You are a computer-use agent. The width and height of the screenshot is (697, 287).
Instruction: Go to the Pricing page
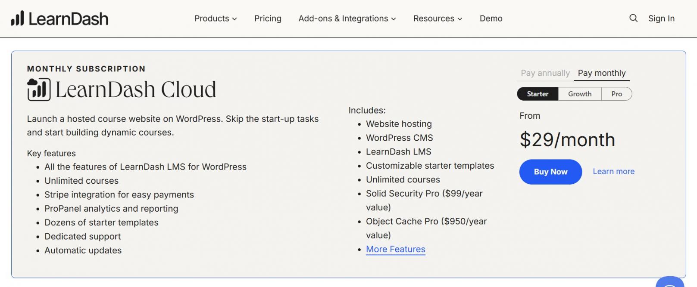pyautogui.click(x=268, y=19)
